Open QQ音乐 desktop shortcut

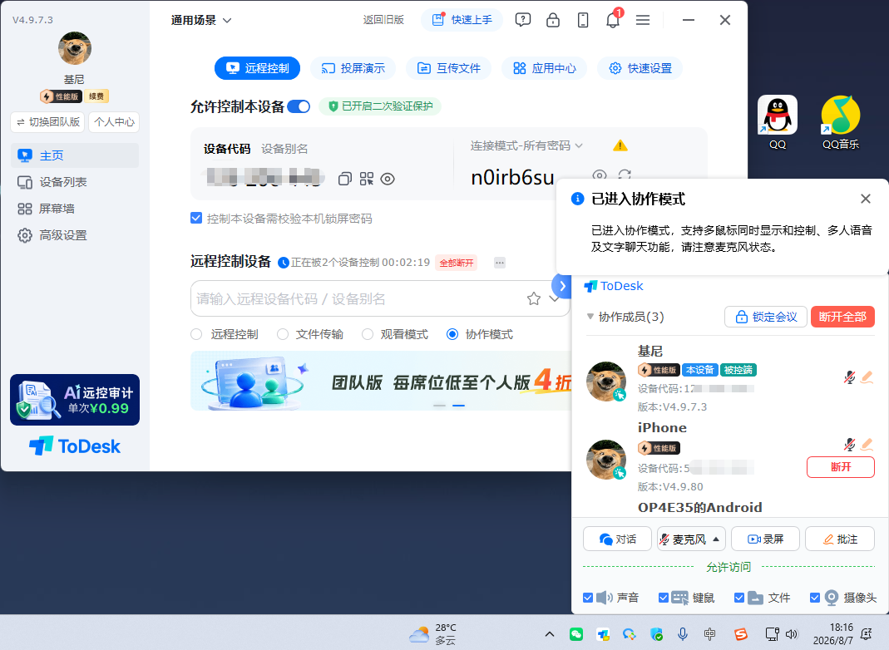[840, 122]
